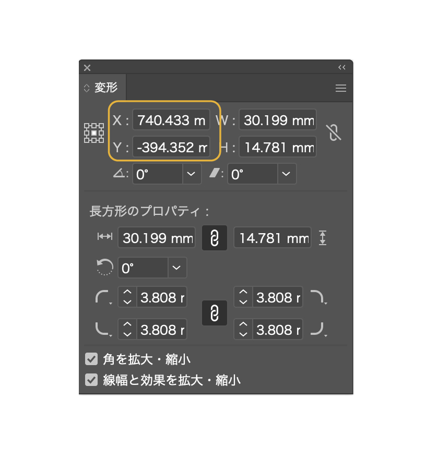Collapse panel with the double-arrow icon
Image resolution: width=426 pixels, height=459 pixels.
(341, 67)
